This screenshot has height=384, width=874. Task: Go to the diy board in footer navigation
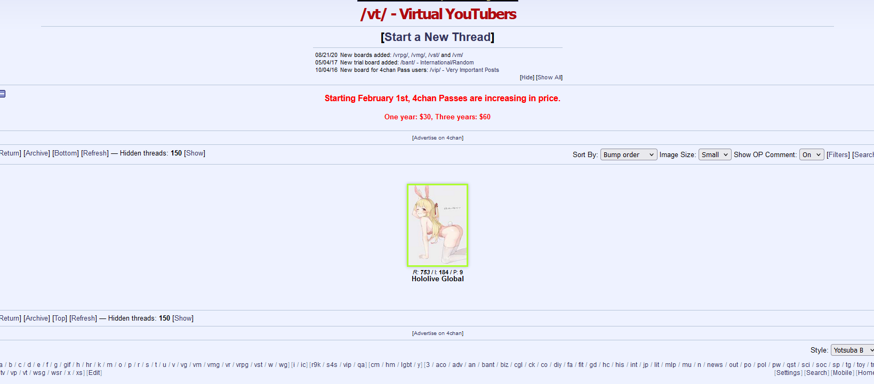pos(558,365)
